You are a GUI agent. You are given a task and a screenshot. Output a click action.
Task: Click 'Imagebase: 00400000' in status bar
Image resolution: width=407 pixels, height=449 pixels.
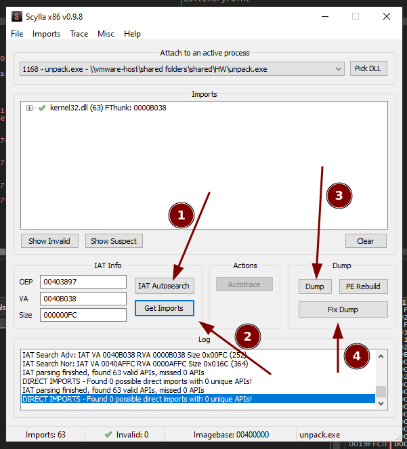[x=231, y=435]
